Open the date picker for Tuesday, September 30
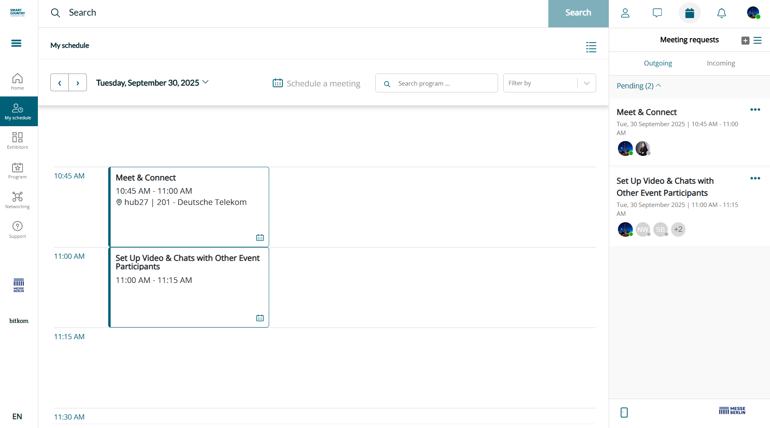 point(152,83)
